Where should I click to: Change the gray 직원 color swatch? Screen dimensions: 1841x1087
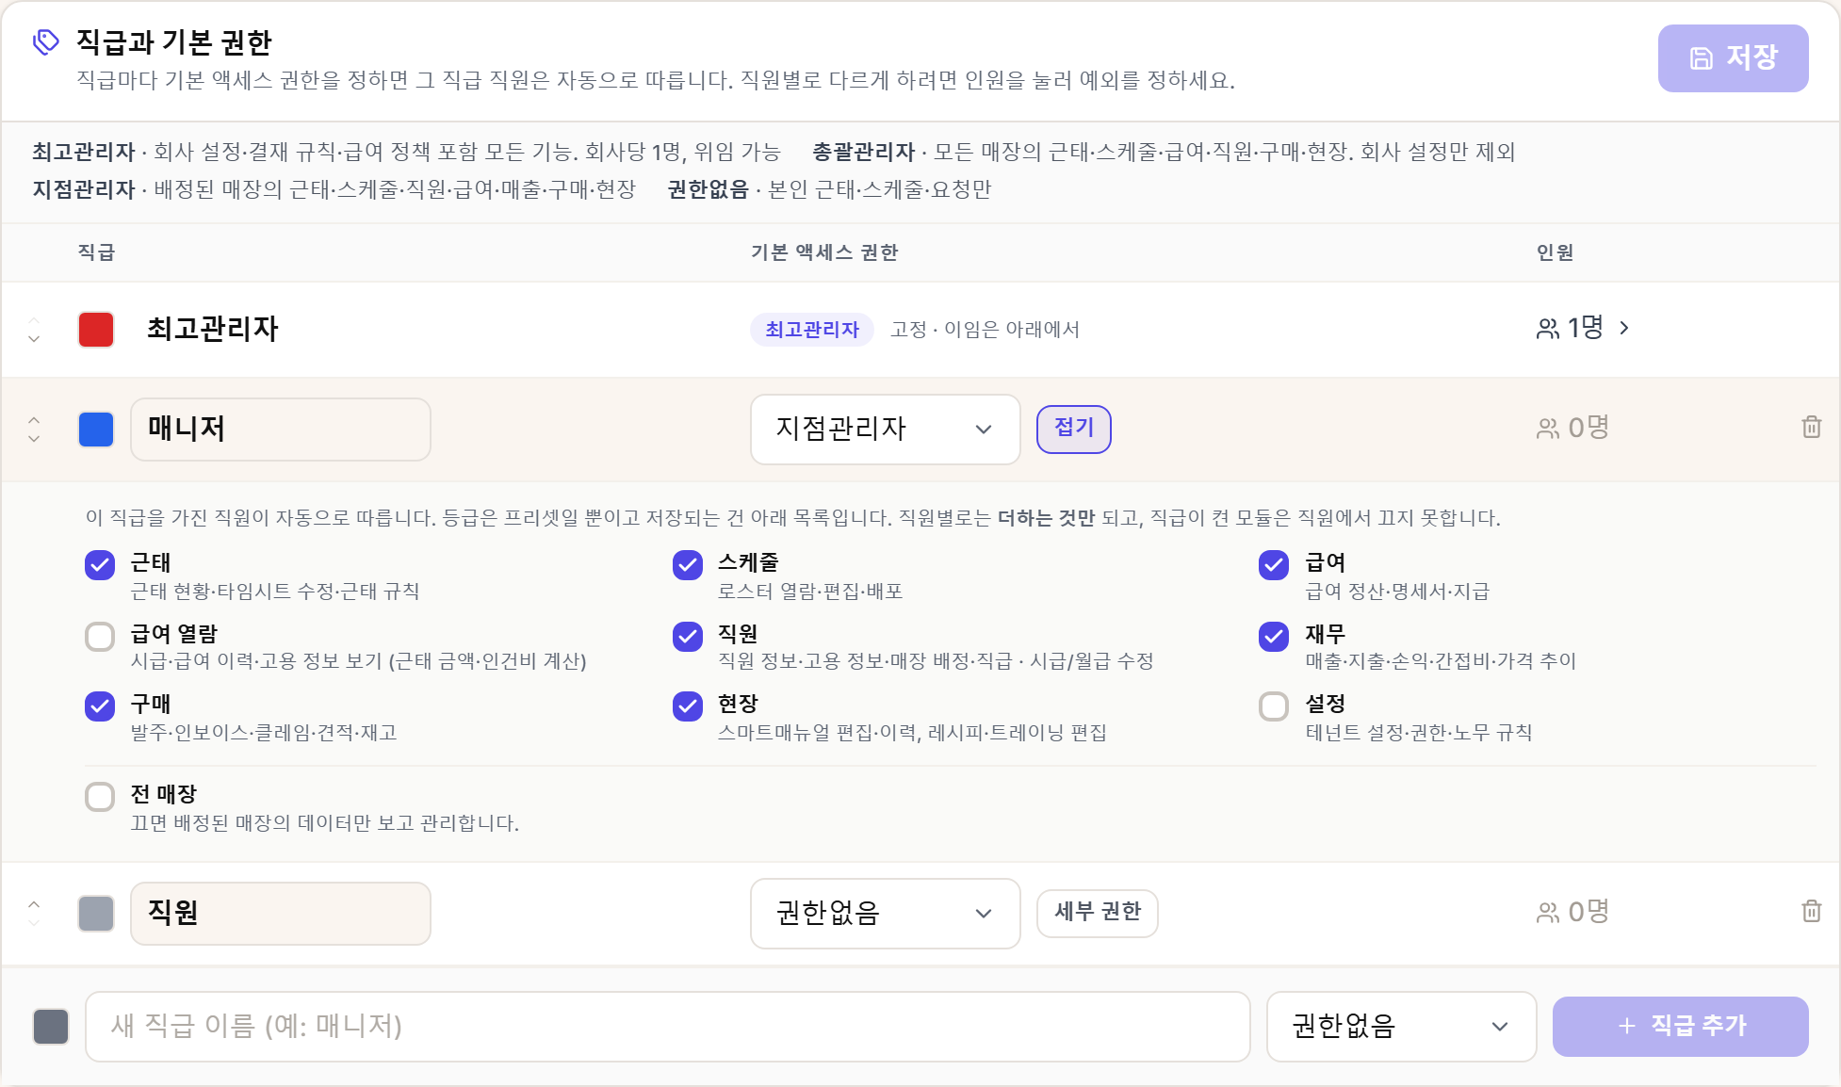pyautogui.click(x=96, y=914)
